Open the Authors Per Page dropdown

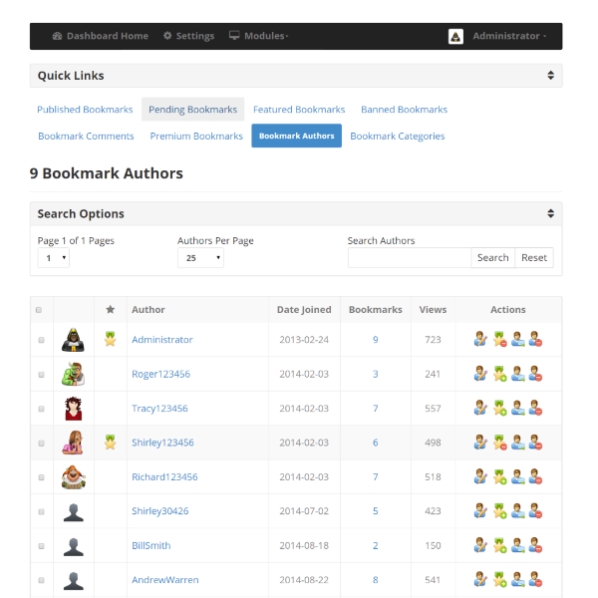pos(200,258)
